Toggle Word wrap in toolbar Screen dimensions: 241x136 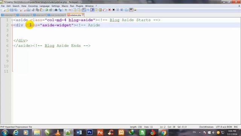84,10
